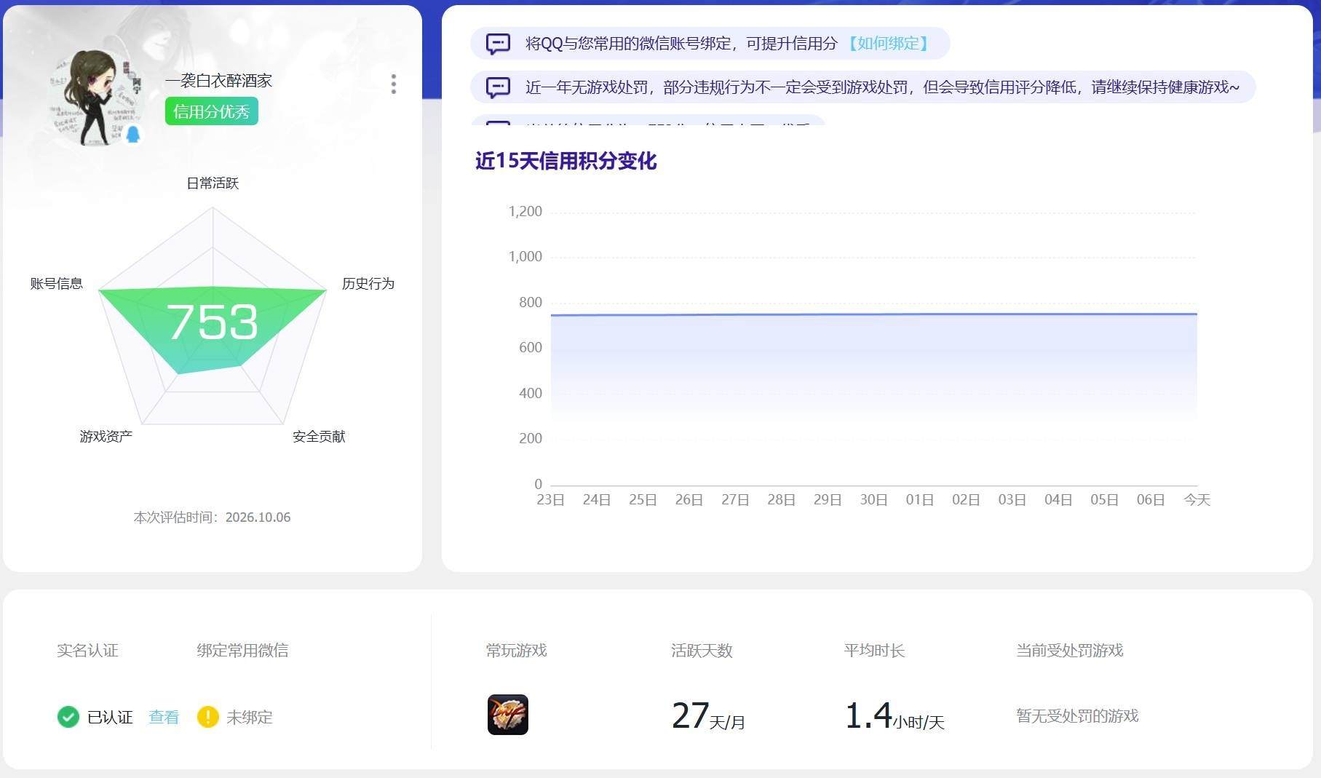Click the 当前受处罚游戏 heading
This screenshot has width=1321, height=778.
coord(1070,650)
